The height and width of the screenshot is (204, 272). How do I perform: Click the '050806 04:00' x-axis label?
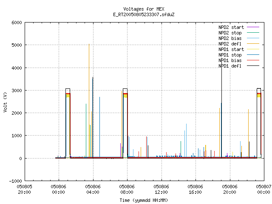point(93,190)
